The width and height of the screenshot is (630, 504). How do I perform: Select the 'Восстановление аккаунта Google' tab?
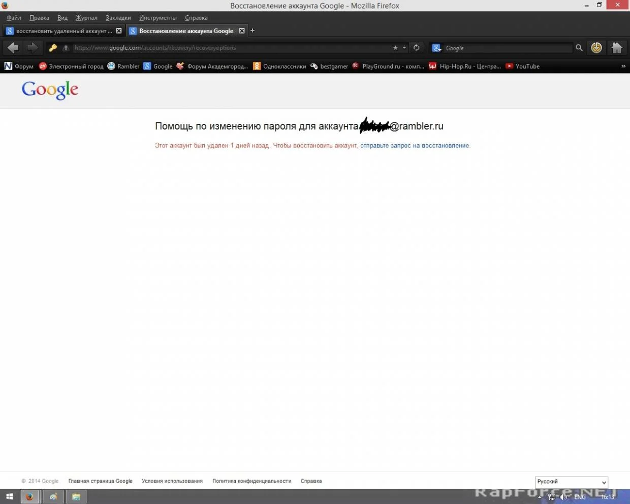187,31
